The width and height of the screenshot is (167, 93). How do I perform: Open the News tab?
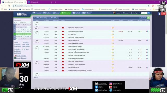pos(56,13)
